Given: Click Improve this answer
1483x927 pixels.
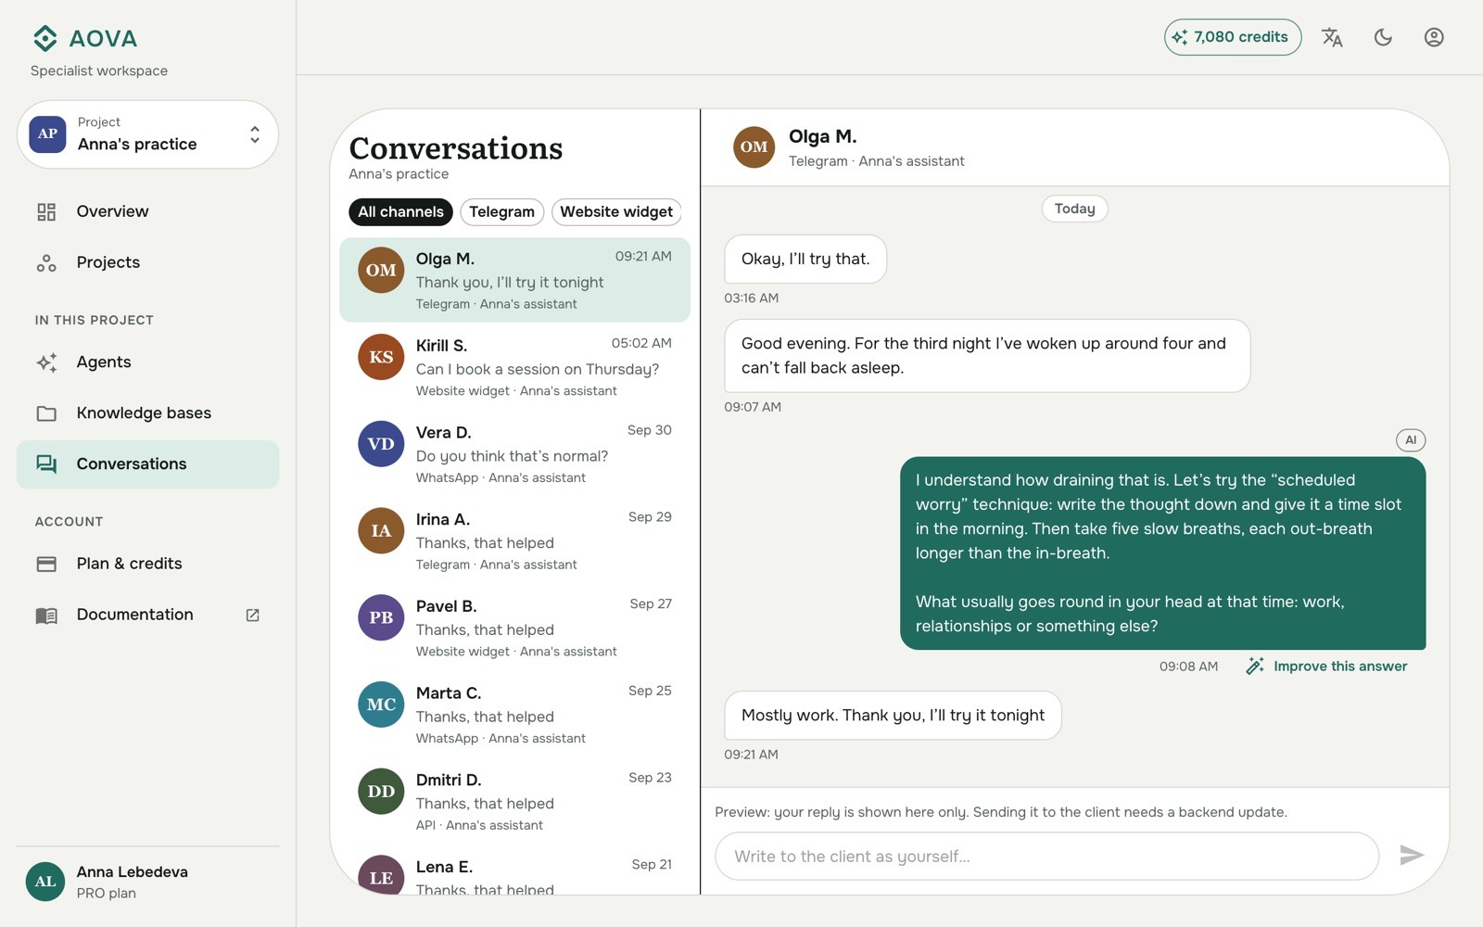Looking at the screenshot, I should [x=1326, y=667].
